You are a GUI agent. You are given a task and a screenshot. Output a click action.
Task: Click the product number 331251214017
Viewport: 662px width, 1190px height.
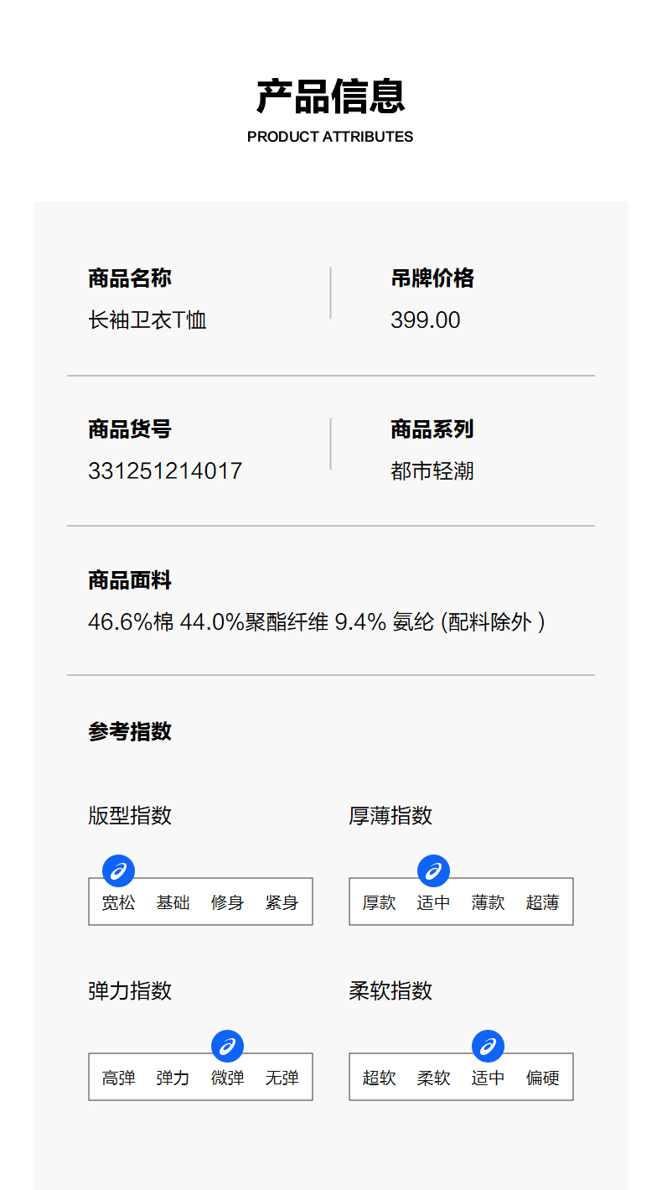coord(165,471)
